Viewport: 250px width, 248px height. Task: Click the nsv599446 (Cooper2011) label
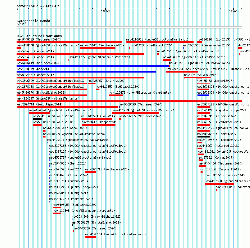pyautogui.click(x=35, y=75)
